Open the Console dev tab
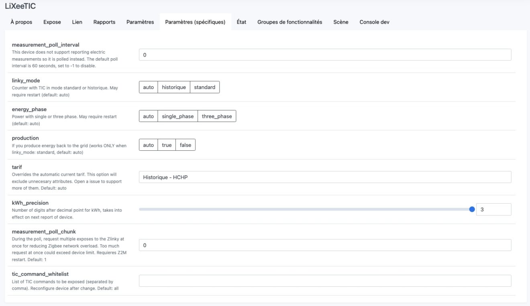Screen dimensions: 530x306 pos(374,22)
